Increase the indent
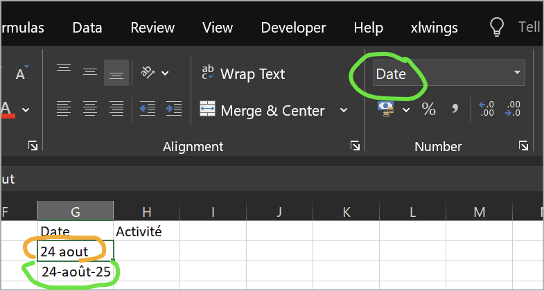Image resolution: width=544 pixels, height=291 pixels. click(x=174, y=109)
